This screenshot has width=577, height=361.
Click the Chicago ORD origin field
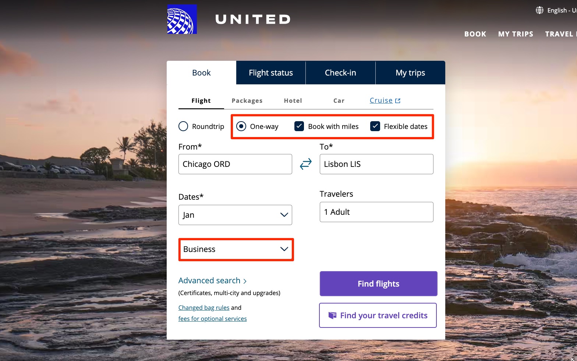(235, 164)
